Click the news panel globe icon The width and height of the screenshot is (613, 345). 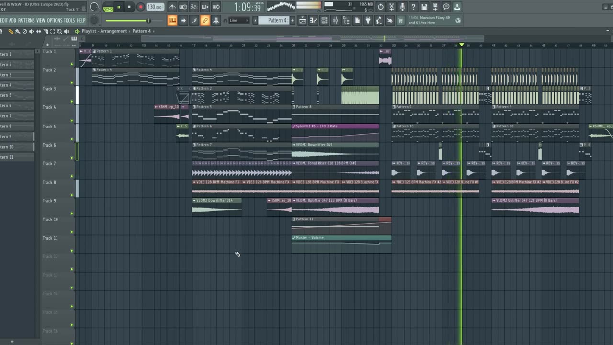tap(458, 20)
